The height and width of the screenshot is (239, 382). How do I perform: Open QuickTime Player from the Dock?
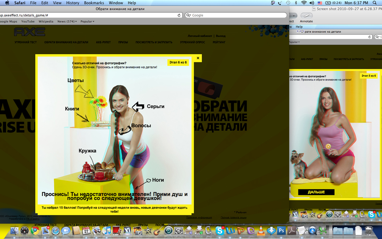312,231
